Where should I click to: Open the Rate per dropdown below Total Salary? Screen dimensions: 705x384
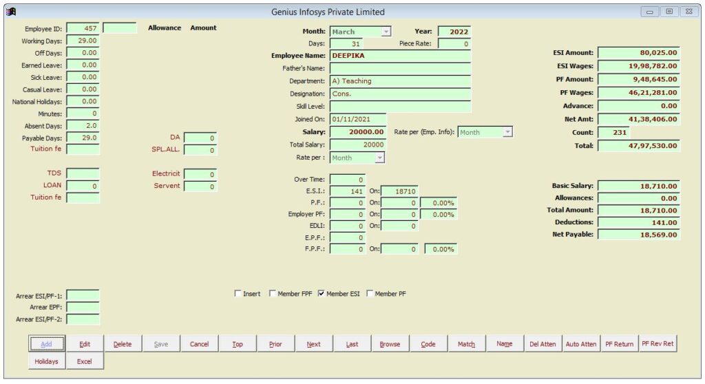pos(380,158)
